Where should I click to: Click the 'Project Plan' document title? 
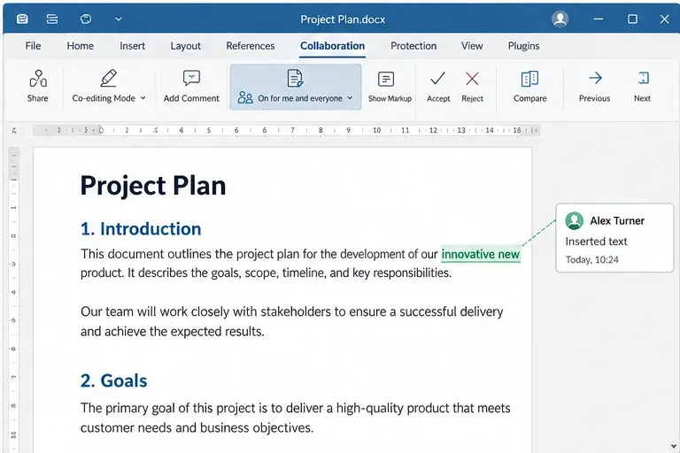click(x=153, y=186)
